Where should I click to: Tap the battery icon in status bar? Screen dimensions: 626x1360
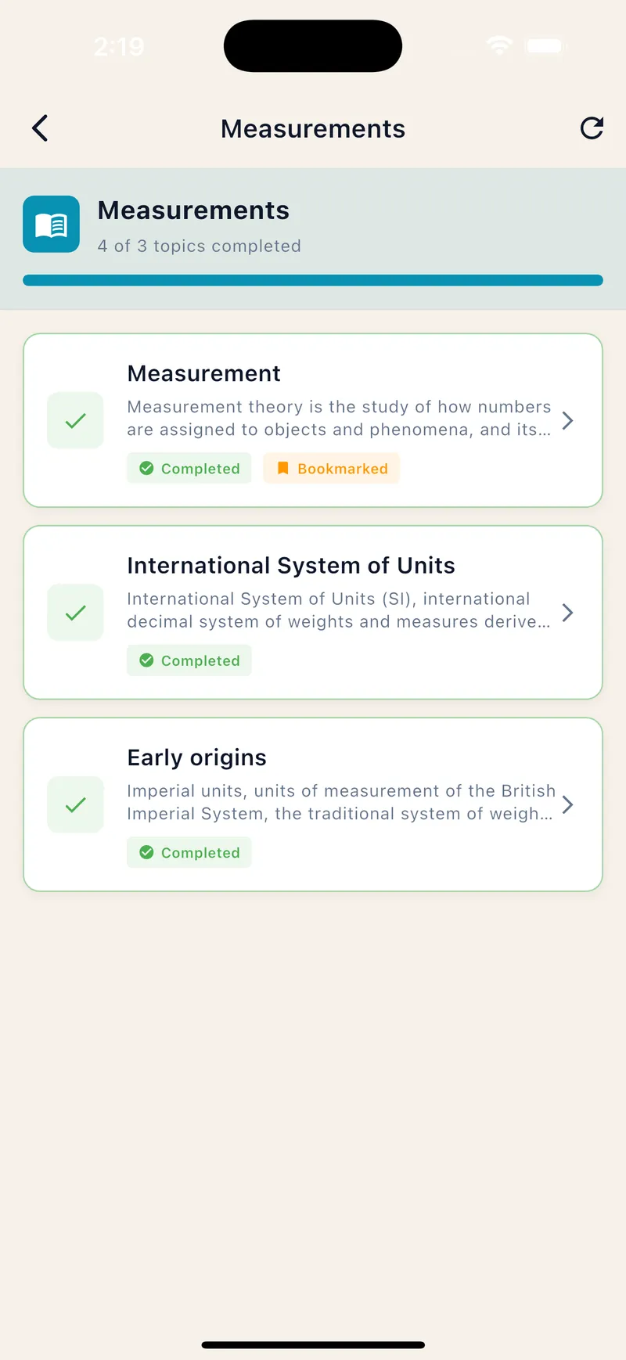click(544, 46)
